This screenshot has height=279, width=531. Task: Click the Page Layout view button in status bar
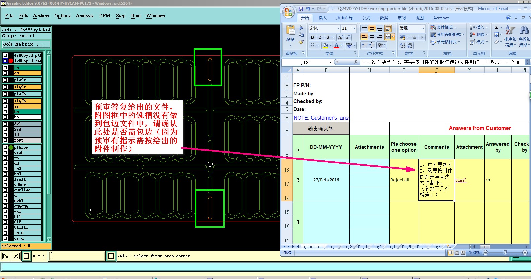(x=457, y=253)
